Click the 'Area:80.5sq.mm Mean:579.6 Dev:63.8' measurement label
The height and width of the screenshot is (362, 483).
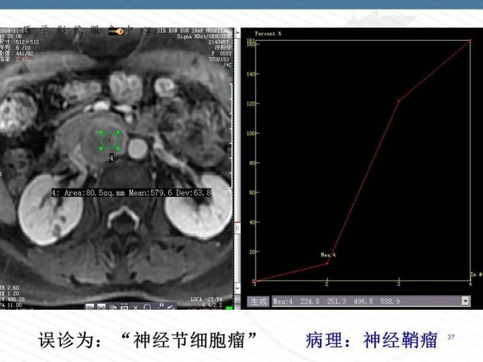[131, 192]
